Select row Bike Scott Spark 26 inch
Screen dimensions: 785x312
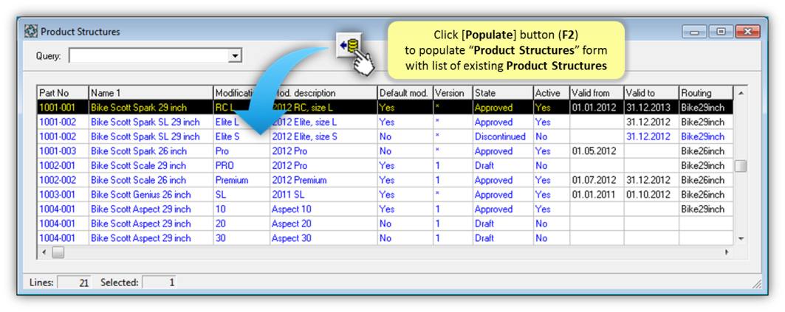click(385, 151)
